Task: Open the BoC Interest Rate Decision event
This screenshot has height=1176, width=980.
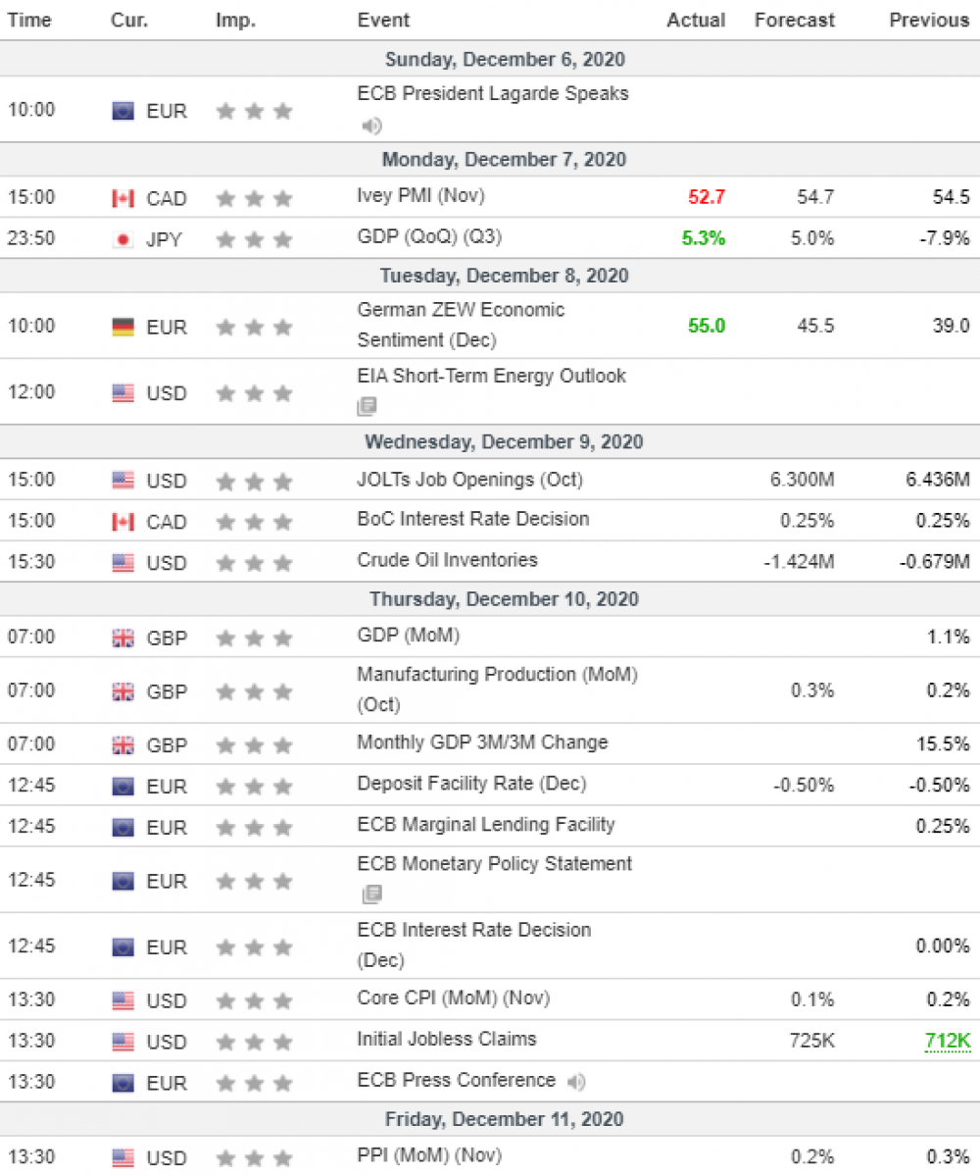Action: [x=473, y=519]
